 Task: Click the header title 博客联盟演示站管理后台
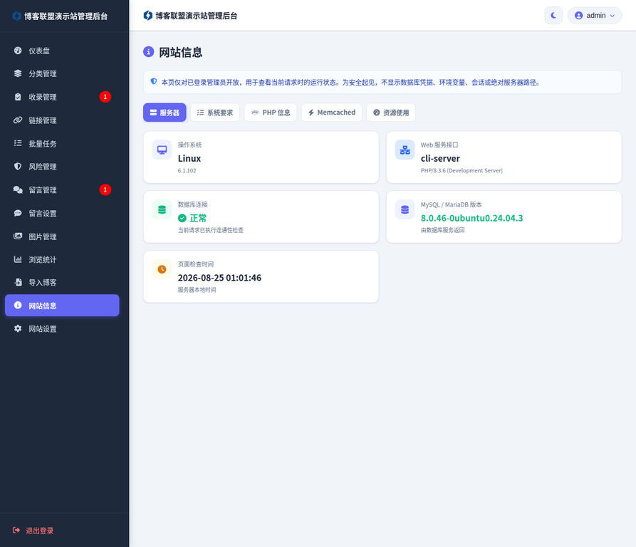pos(197,16)
